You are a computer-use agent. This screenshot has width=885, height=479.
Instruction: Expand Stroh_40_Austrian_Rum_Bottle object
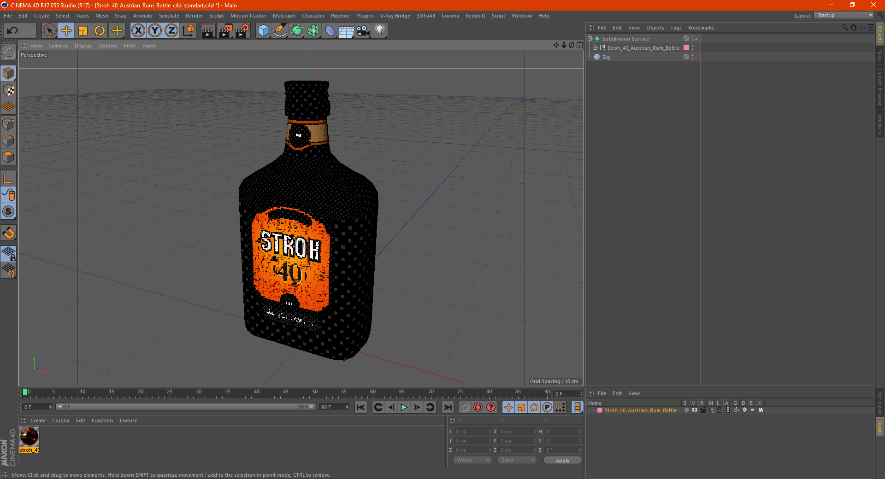(x=595, y=48)
